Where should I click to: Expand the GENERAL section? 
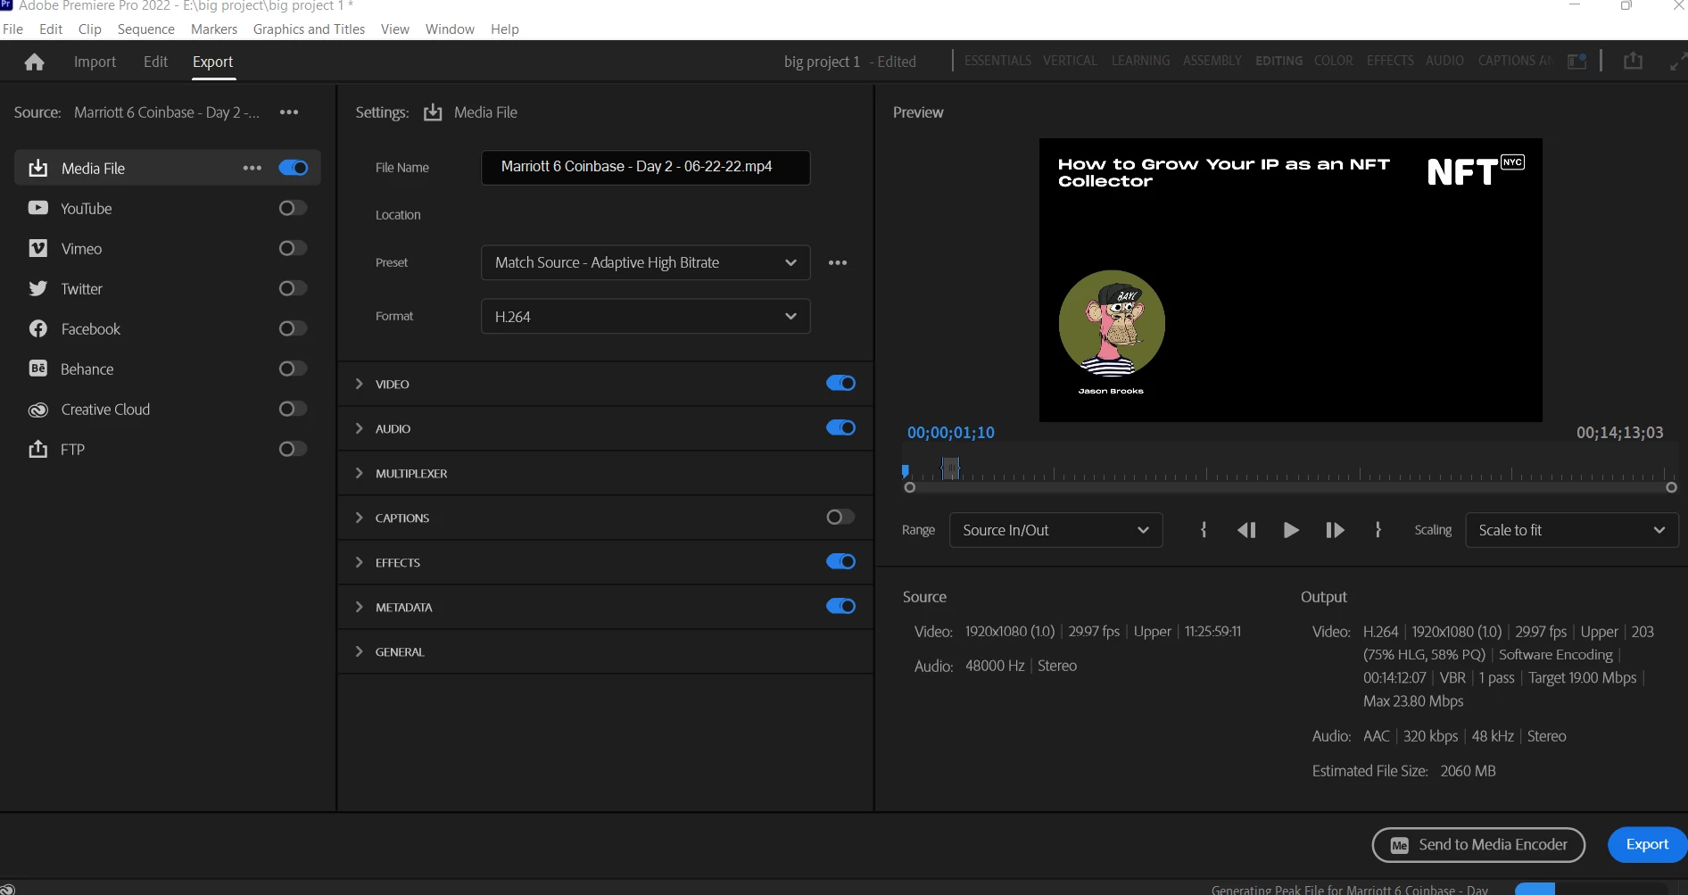pos(360,651)
